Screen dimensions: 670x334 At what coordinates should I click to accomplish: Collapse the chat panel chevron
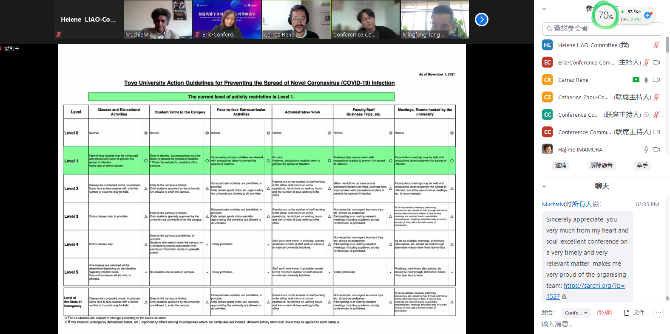(x=544, y=186)
